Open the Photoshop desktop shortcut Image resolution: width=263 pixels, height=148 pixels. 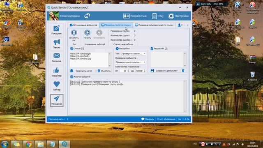coord(7,41)
